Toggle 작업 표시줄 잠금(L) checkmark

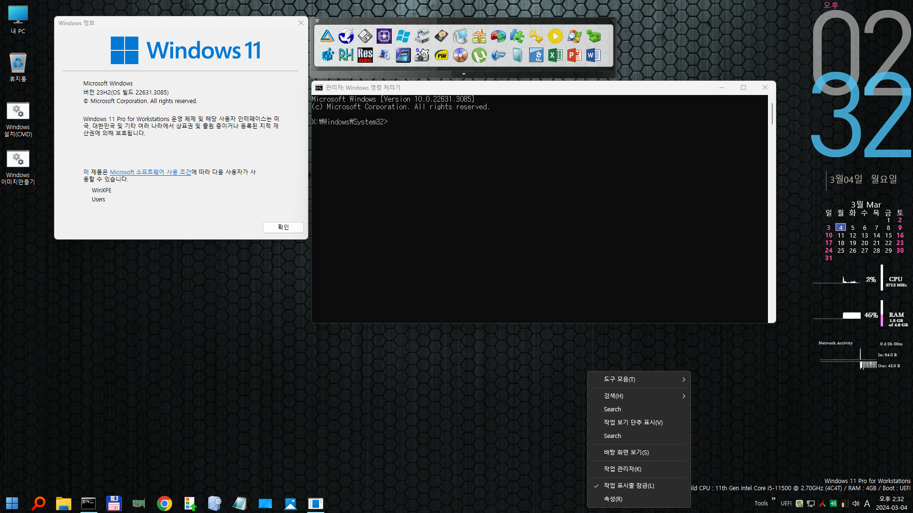click(x=639, y=486)
